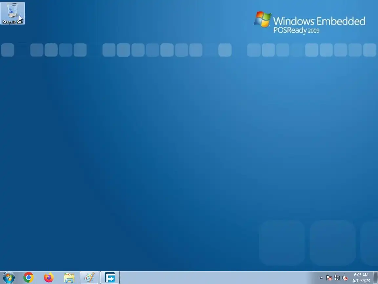
Task: Open the Action Center flag icon
Action: [329, 278]
